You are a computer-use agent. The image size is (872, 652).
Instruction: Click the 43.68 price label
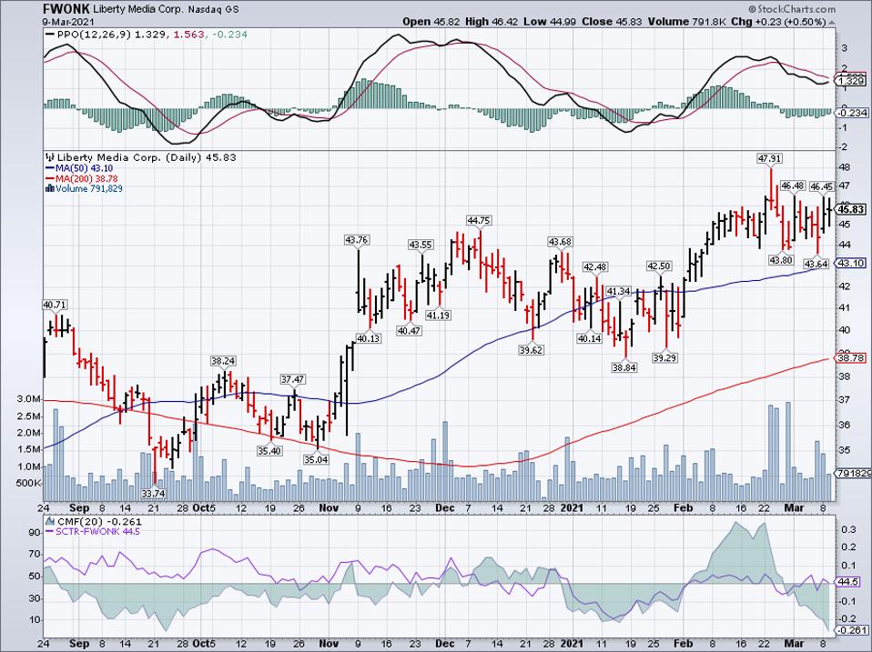pos(561,242)
